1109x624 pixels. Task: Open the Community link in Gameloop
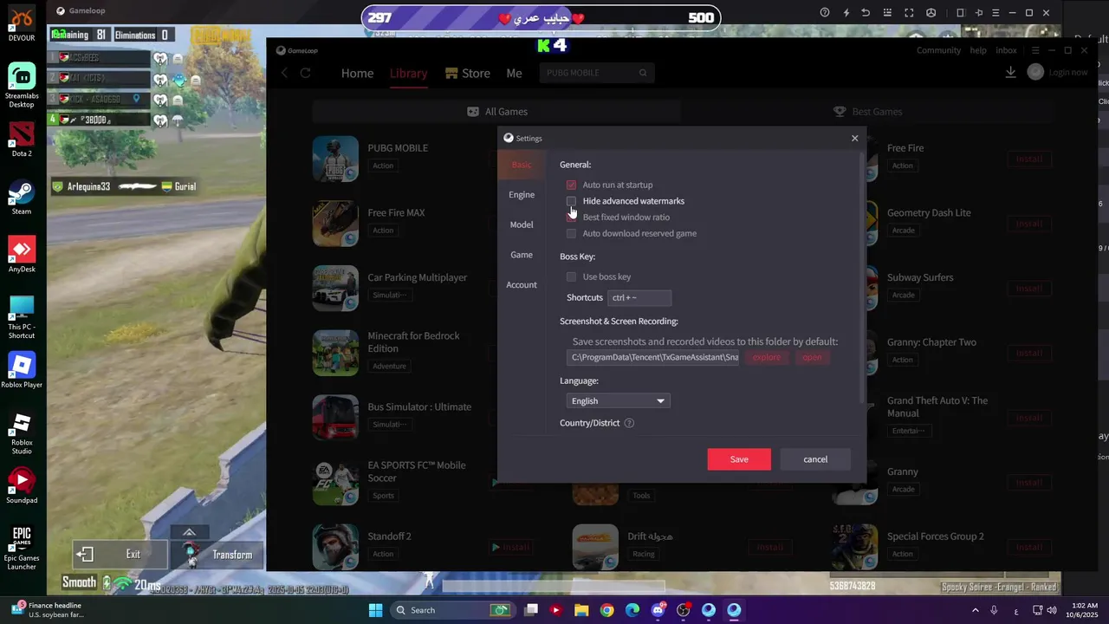pyautogui.click(x=938, y=50)
